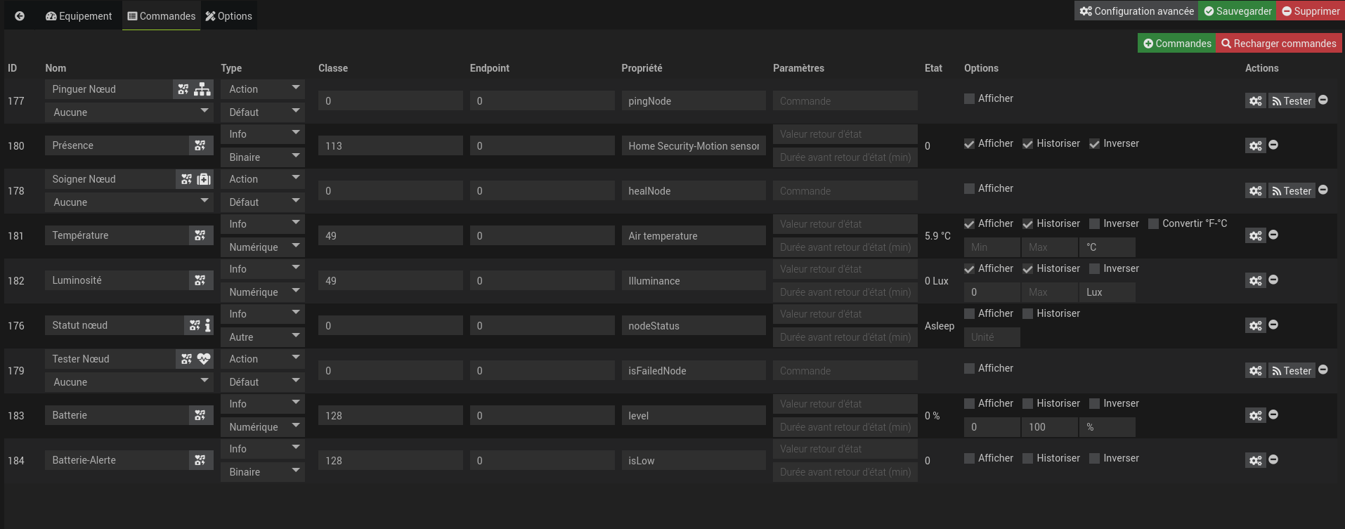Remove the Température command with minus icon
This screenshot has height=529, width=1345.
1273,235
